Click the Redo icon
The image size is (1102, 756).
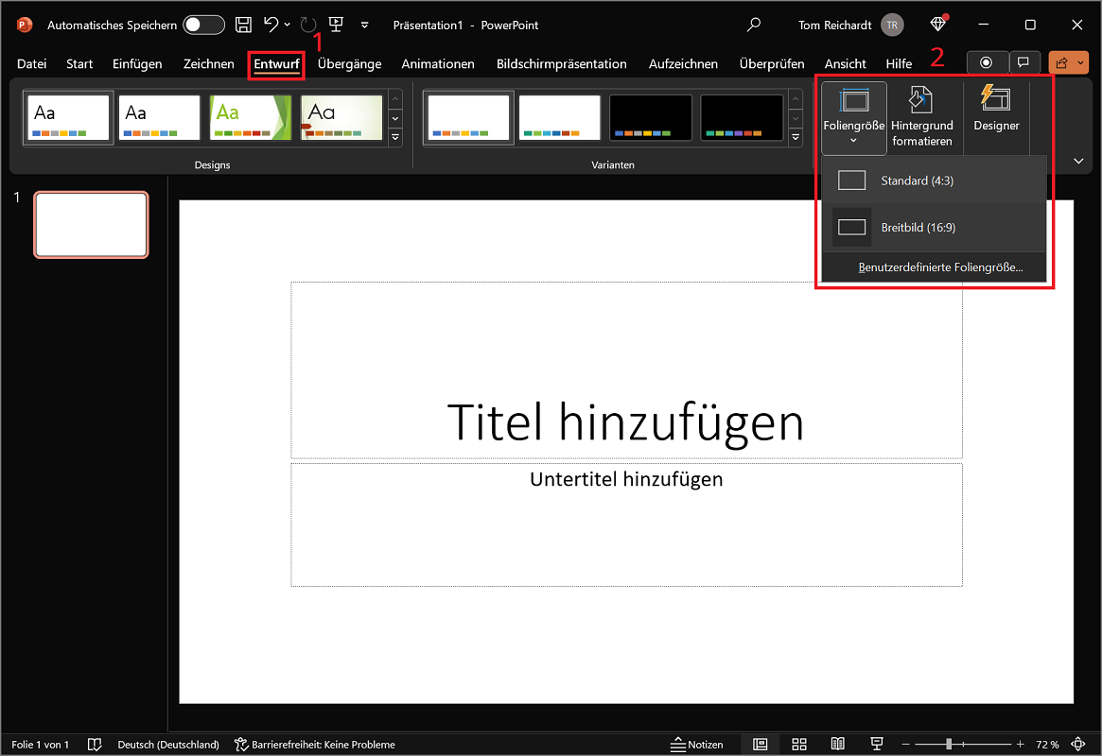click(x=308, y=25)
